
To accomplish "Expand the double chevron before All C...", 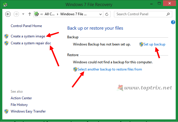I will coord(42,14).
